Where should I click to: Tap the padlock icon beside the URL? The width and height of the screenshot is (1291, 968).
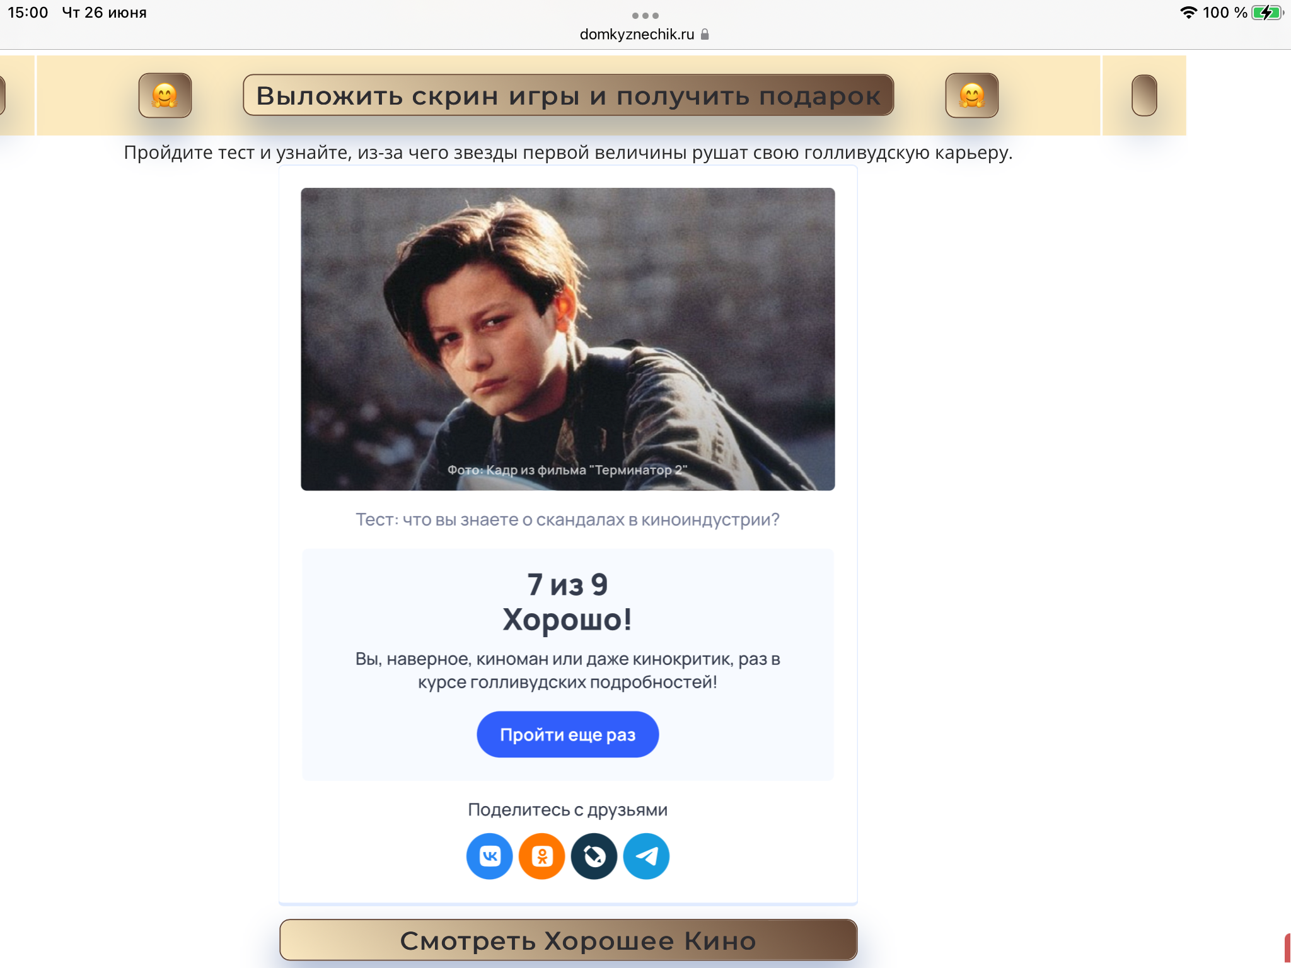[x=705, y=34]
